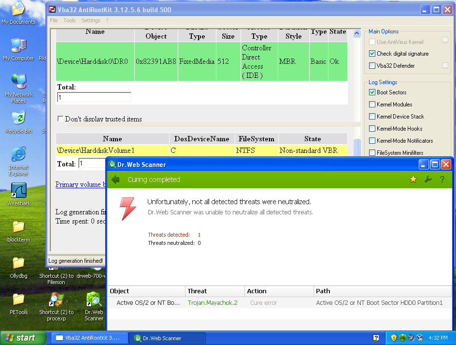Viewport: 456px width, 345px height.
Task: Select the \Device\HarddiskVolume1 row
Action: [201, 150]
